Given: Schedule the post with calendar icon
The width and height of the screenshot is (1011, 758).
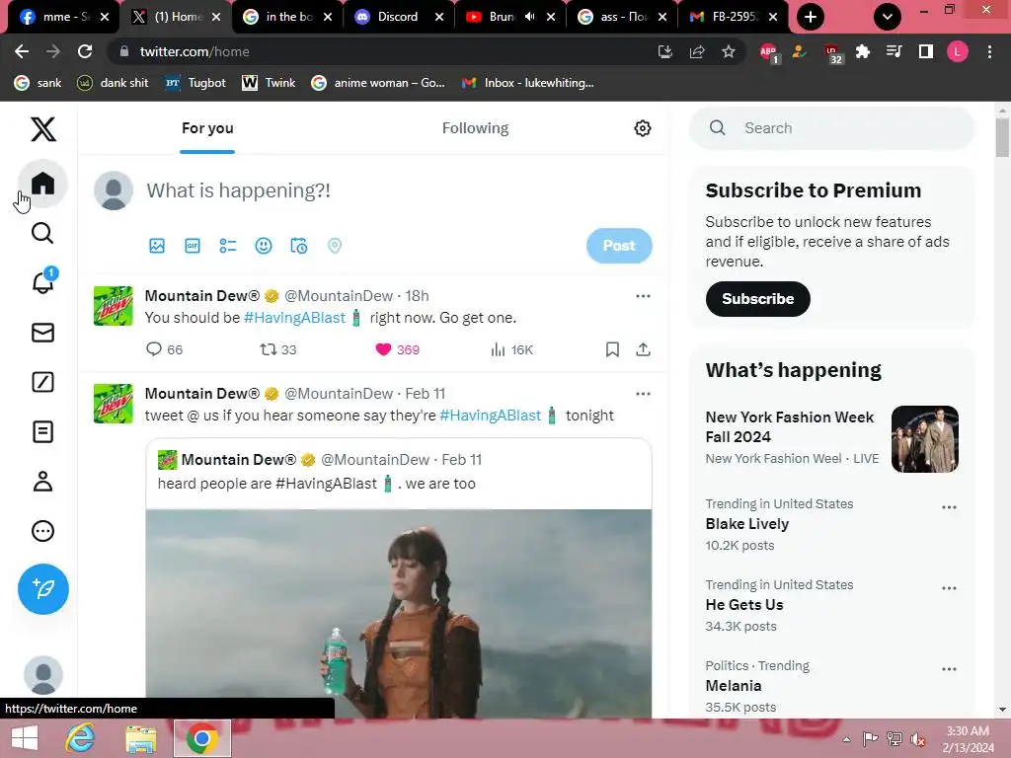Looking at the screenshot, I should click(298, 246).
